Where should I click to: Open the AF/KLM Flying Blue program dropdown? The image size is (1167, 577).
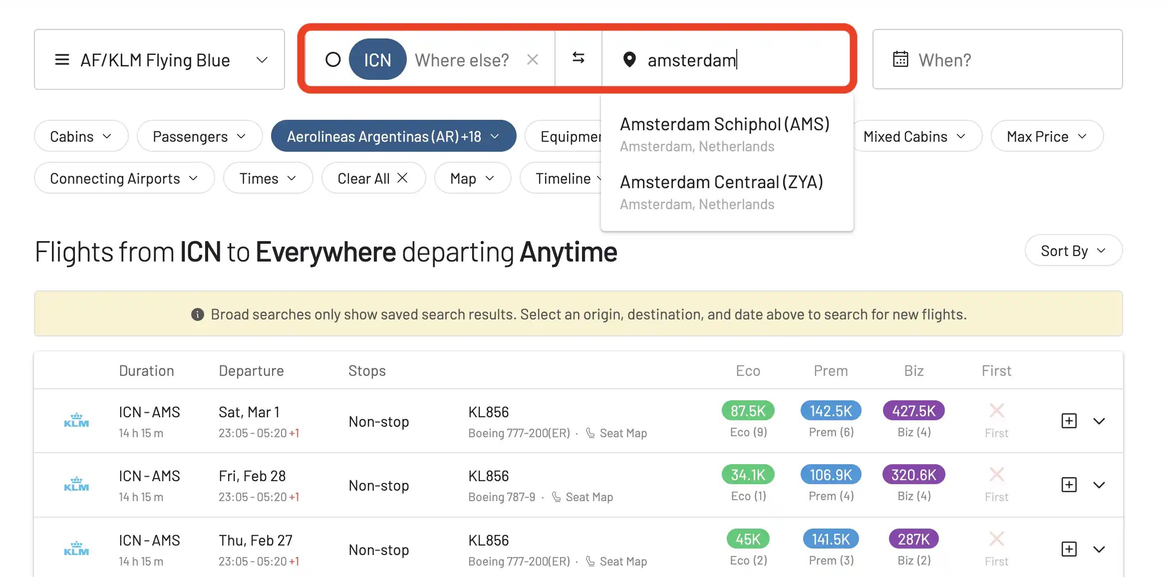159,59
